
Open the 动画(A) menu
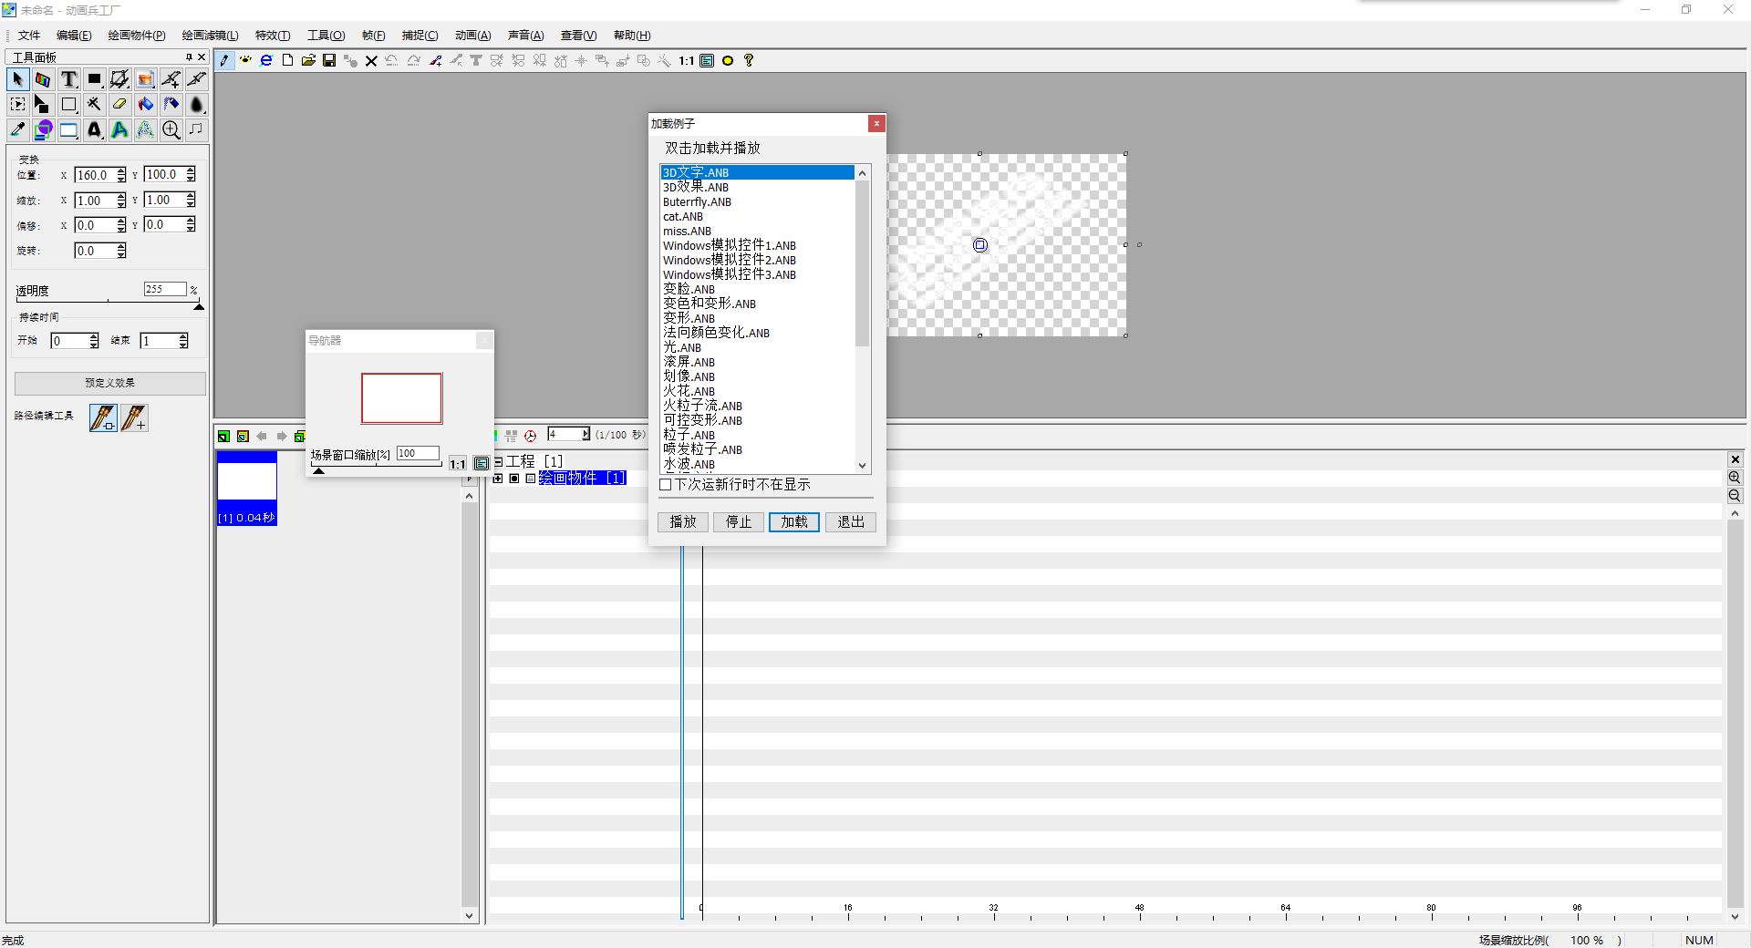pos(472,36)
